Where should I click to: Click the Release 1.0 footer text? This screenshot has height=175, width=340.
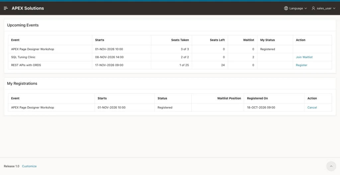tap(12, 166)
